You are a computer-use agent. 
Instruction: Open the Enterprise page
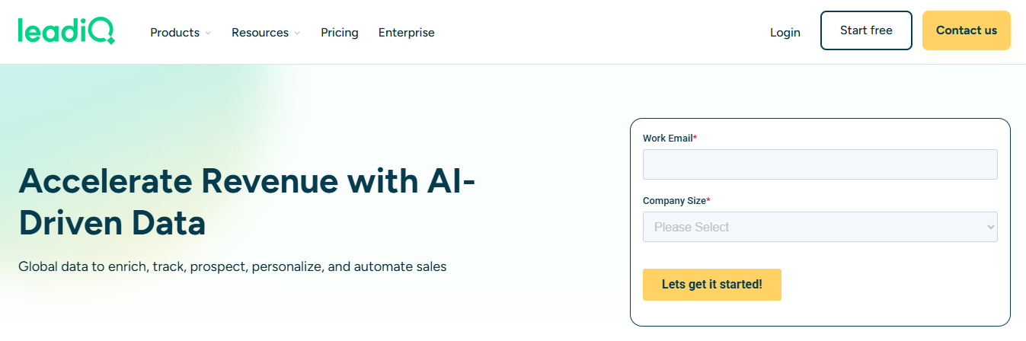coord(407,33)
